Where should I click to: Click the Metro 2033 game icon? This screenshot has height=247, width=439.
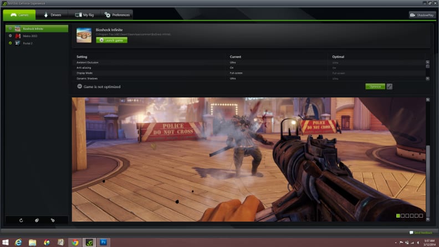[x=18, y=36]
